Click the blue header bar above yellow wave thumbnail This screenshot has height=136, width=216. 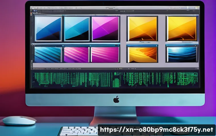[x=142, y=45]
